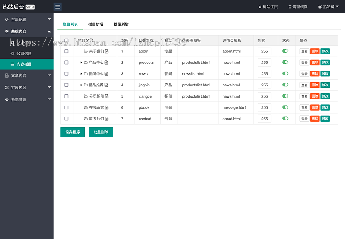
Task: Toggle the status switch for jingpin row
Action: click(x=285, y=85)
